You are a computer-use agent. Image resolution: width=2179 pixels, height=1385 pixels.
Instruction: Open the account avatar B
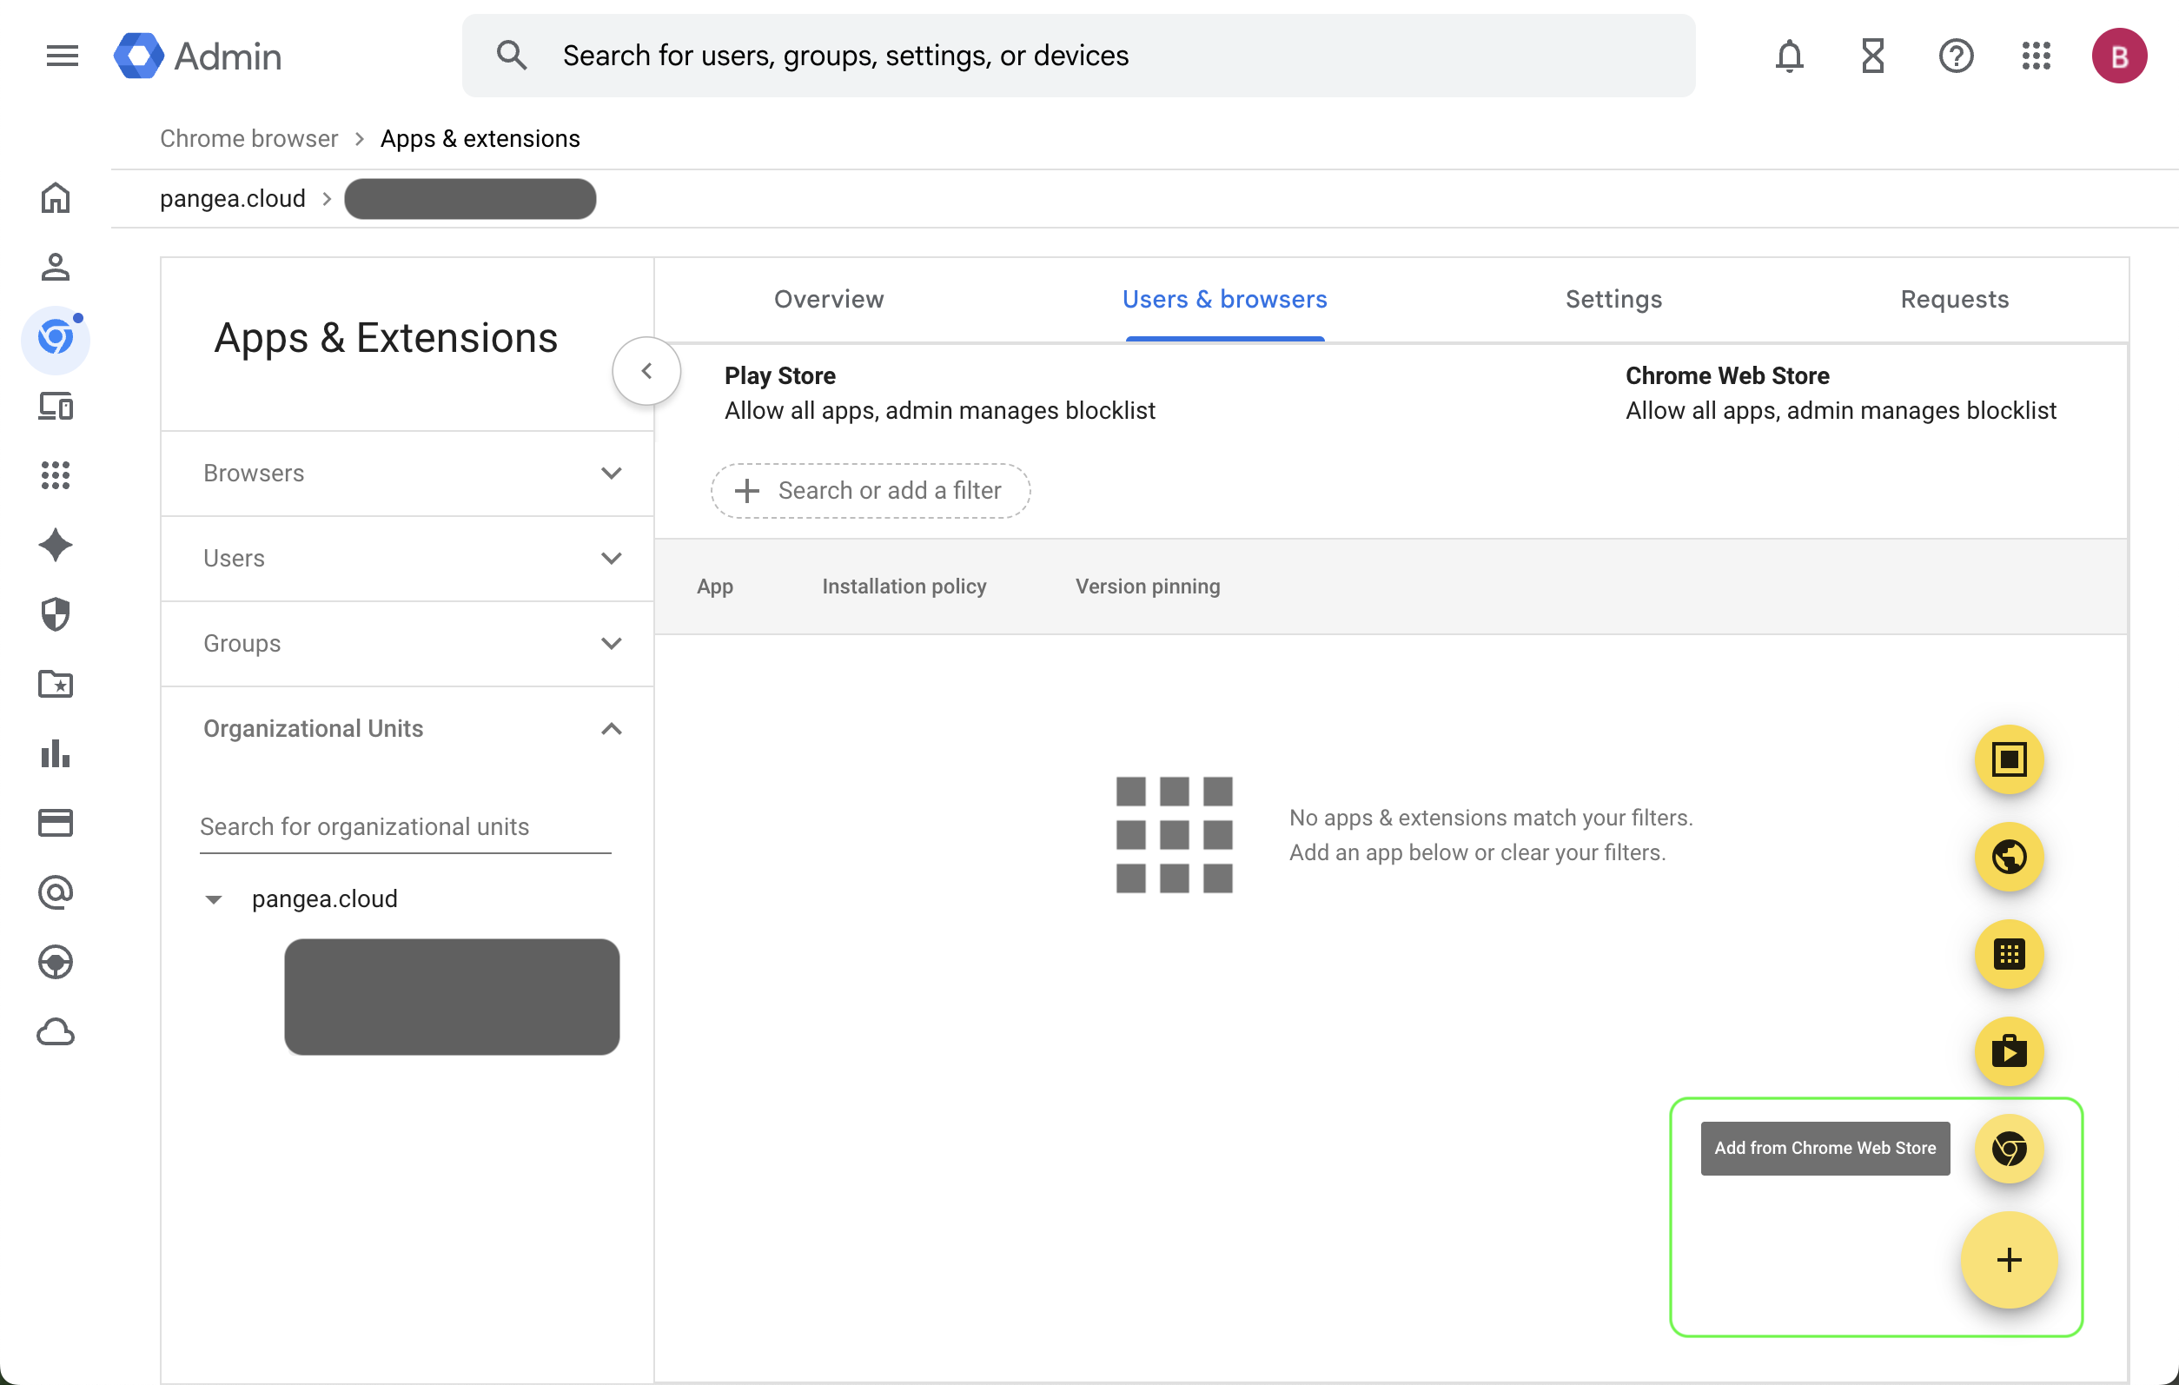pyautogui.click(x=2118, y=56)
